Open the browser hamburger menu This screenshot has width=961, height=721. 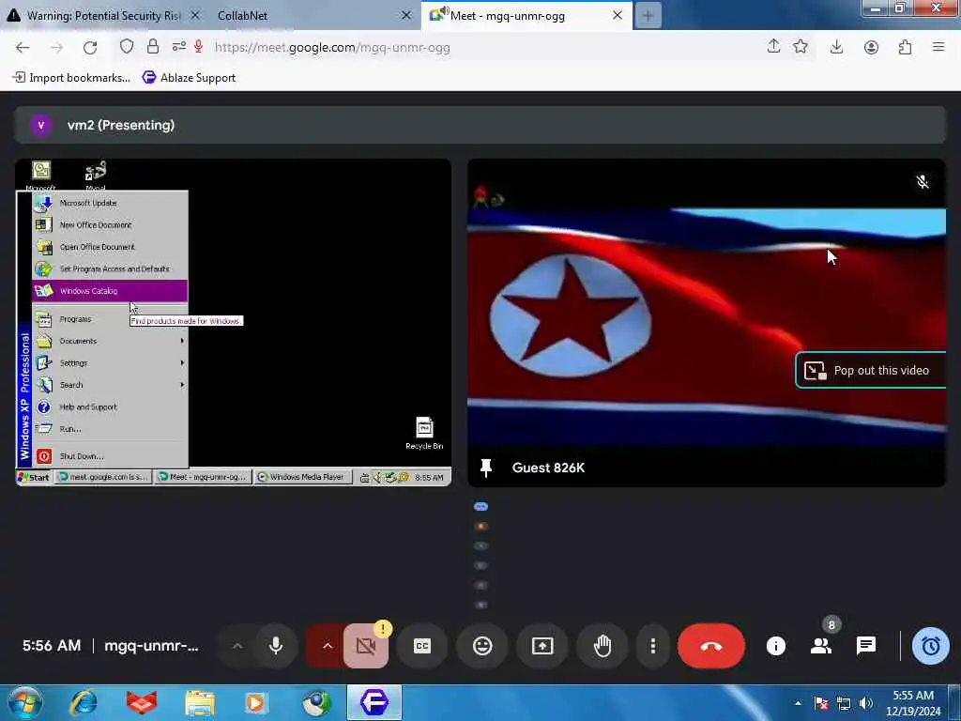point(938,47)
